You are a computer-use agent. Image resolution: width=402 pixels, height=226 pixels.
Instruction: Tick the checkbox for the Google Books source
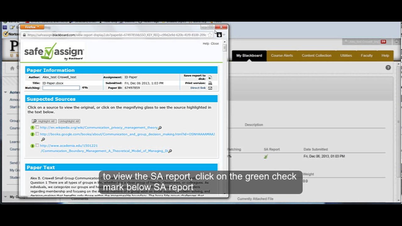[37, 134]
